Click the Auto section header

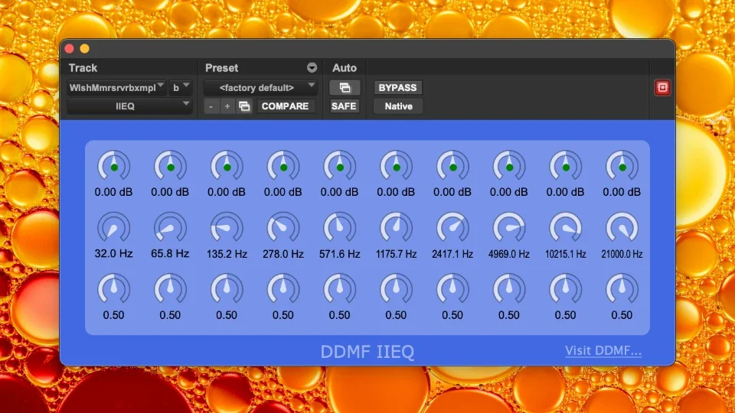click(x=345, y=68)
